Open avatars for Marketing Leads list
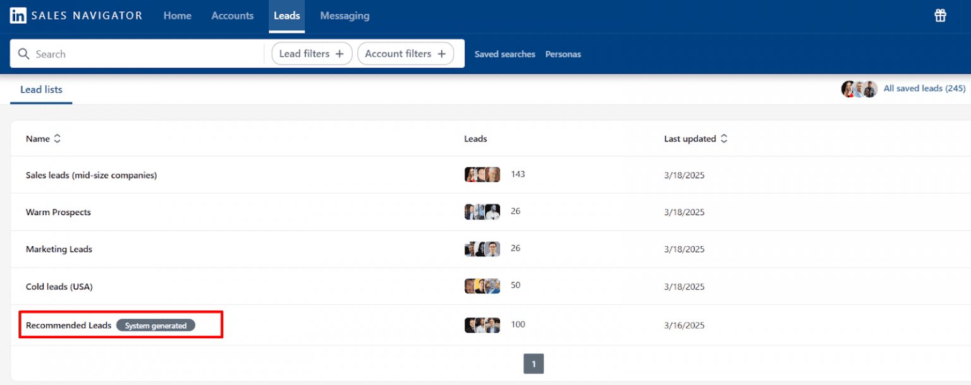The width and height of the screenshot is (971, 385). (482, 249)
